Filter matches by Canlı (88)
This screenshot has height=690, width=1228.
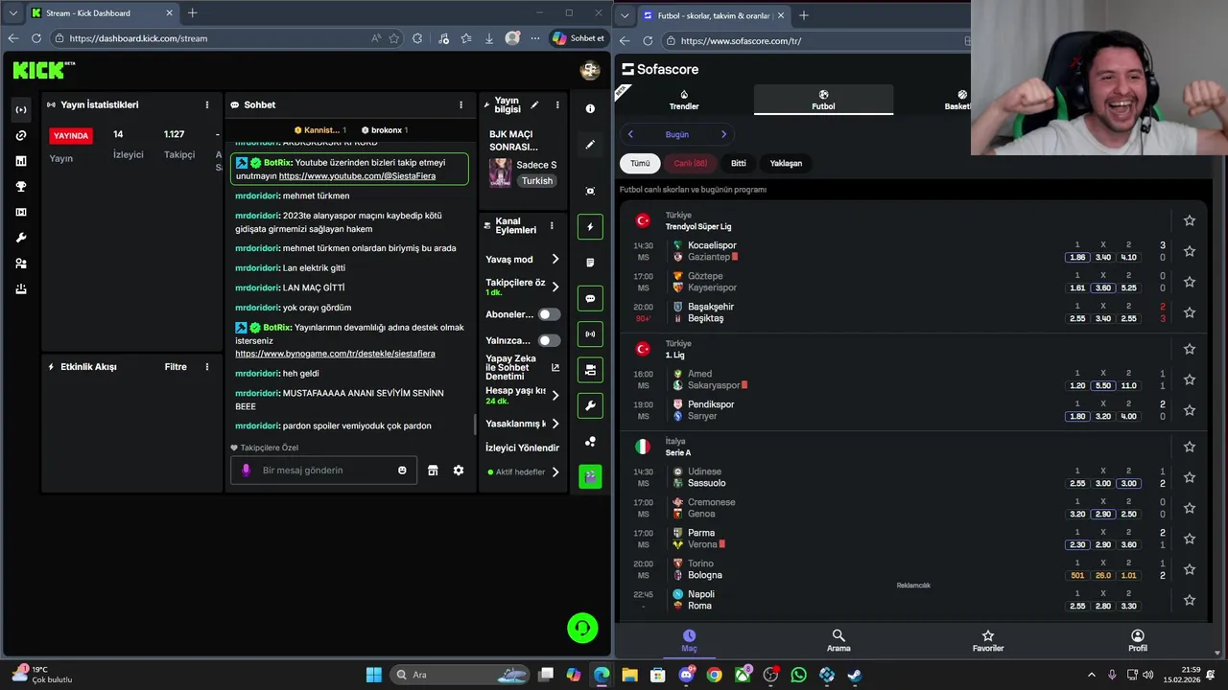pyautogui.click(x=690, y=163)
